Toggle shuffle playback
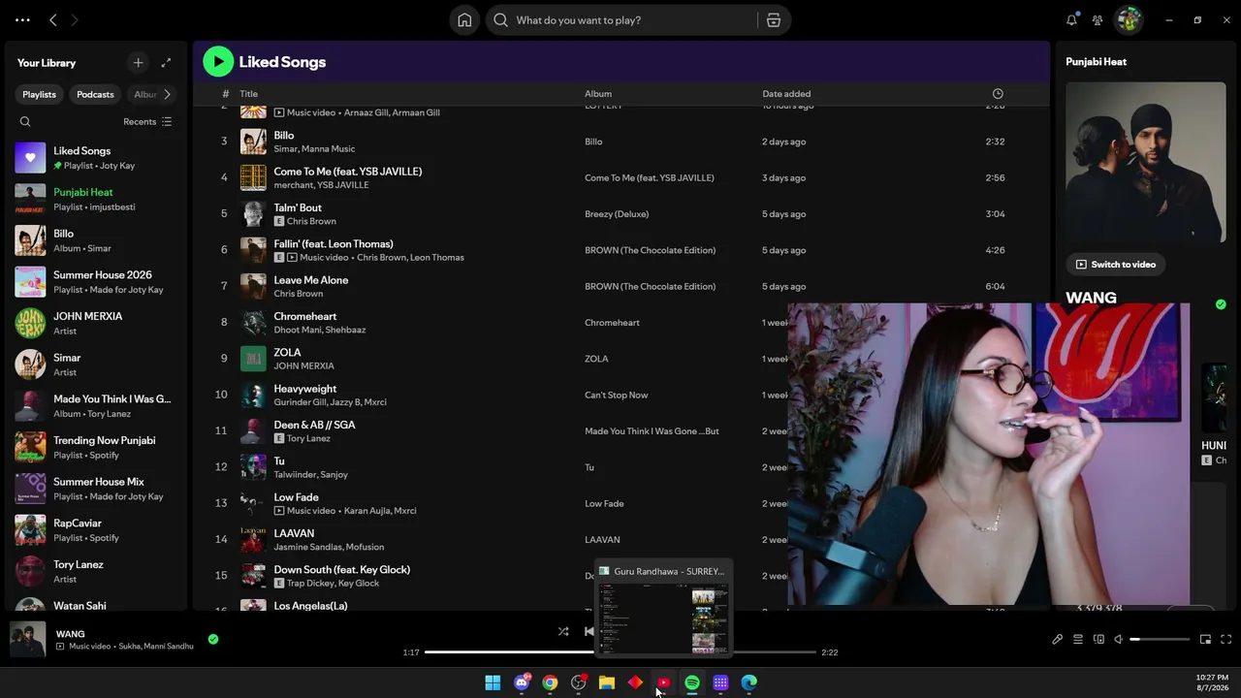This screenshot has width=1241, height=698. [x=563, y=631]
